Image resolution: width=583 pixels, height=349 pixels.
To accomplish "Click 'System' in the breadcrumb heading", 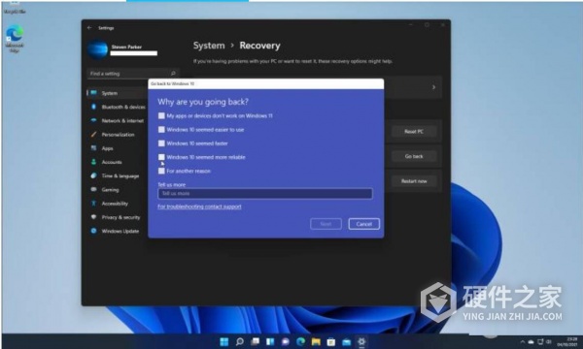I will [209, 46].
